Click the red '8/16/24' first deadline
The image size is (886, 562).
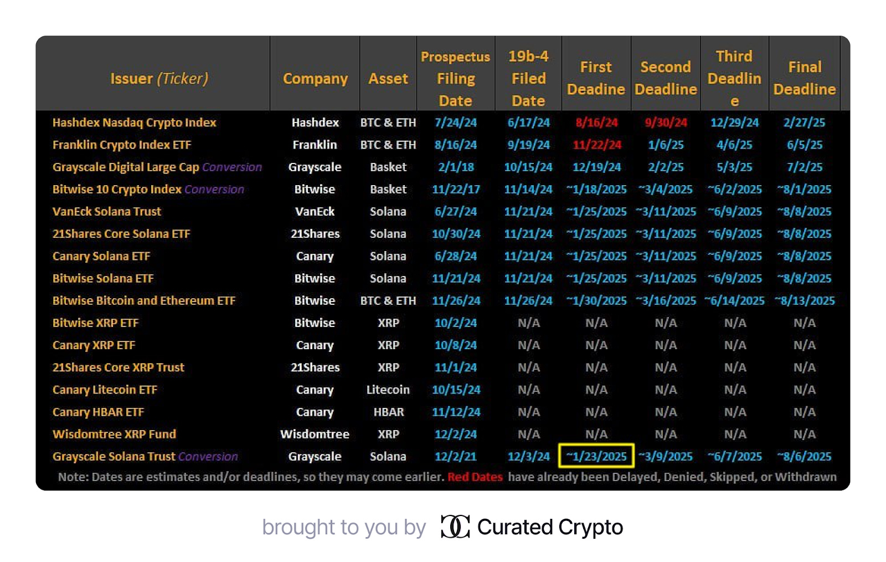coord(596,122)
